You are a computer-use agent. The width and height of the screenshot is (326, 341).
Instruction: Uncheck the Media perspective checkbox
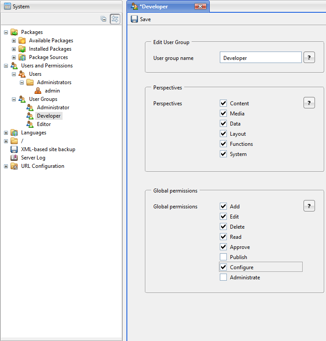(x=223, y=113)
